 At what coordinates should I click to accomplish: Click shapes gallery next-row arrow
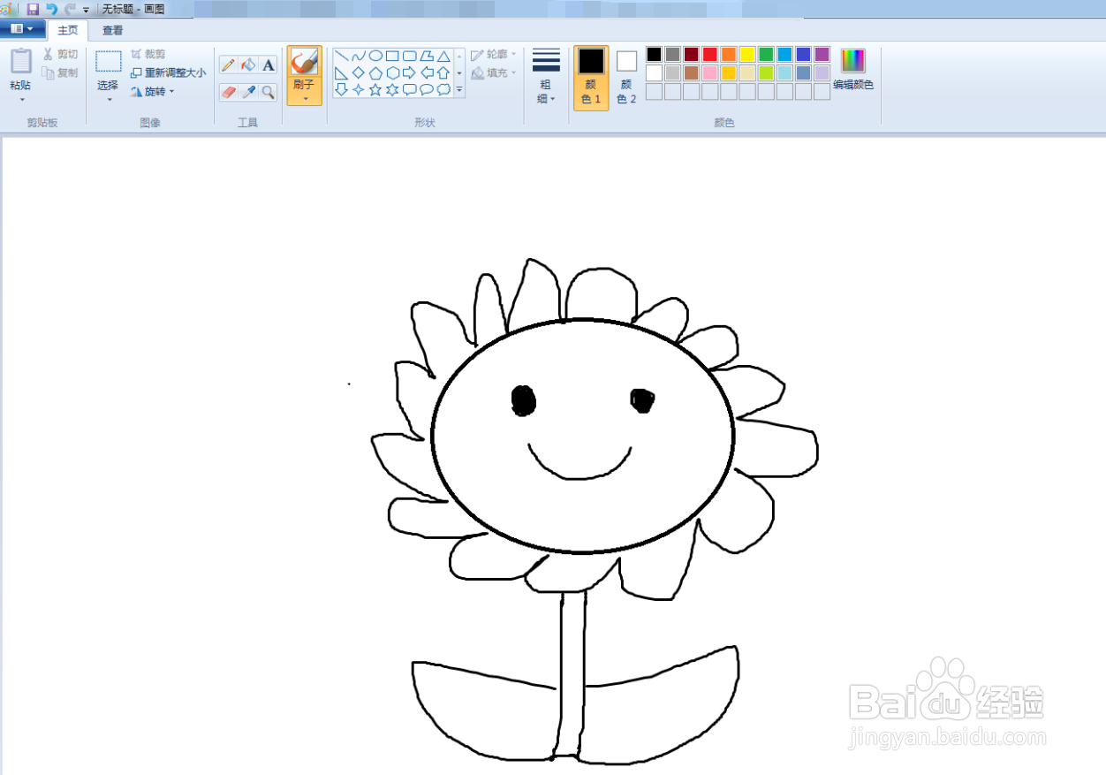tap(459, 72)
